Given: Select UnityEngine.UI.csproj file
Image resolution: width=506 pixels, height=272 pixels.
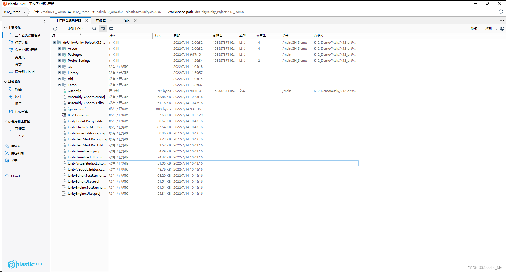Looking at the screenshot, I should pos(84,193).
